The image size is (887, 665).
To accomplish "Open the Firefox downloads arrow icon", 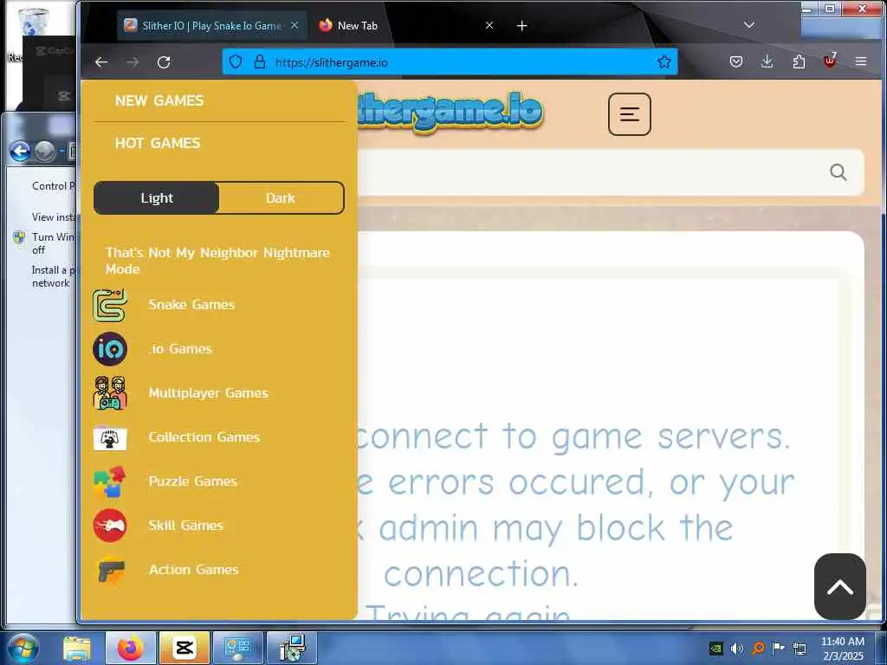I will point(767,61).
